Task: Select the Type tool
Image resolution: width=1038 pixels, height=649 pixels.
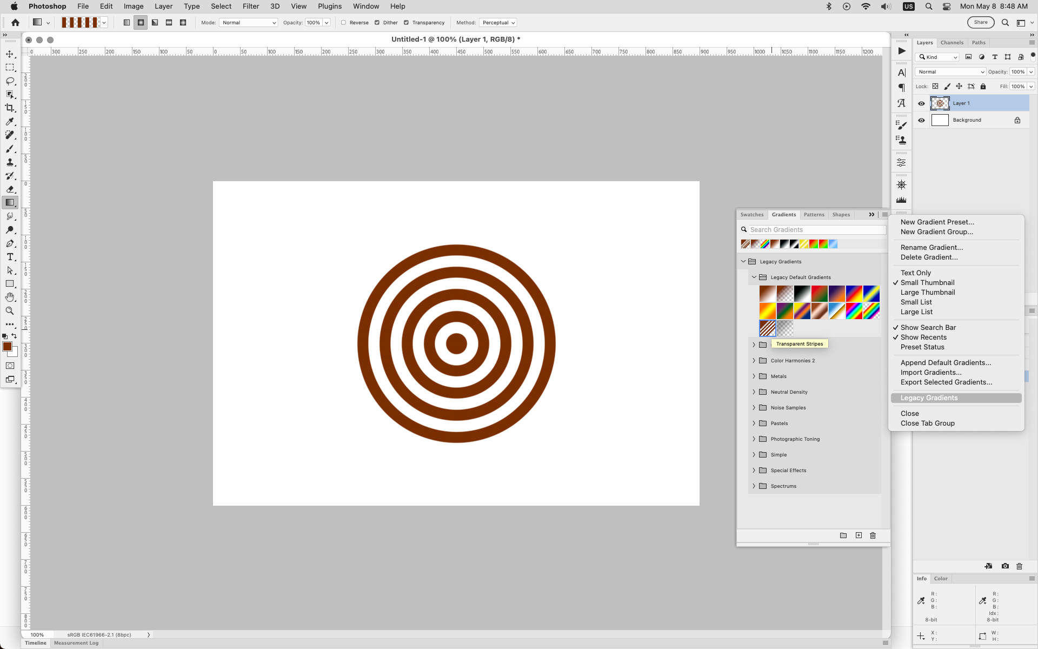Action: point(10,257)
